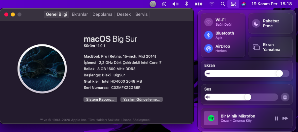Click the Siri icon in menu bar
Image resolution: width=298 pixels, height=132 pixels.
click(244, 4)
